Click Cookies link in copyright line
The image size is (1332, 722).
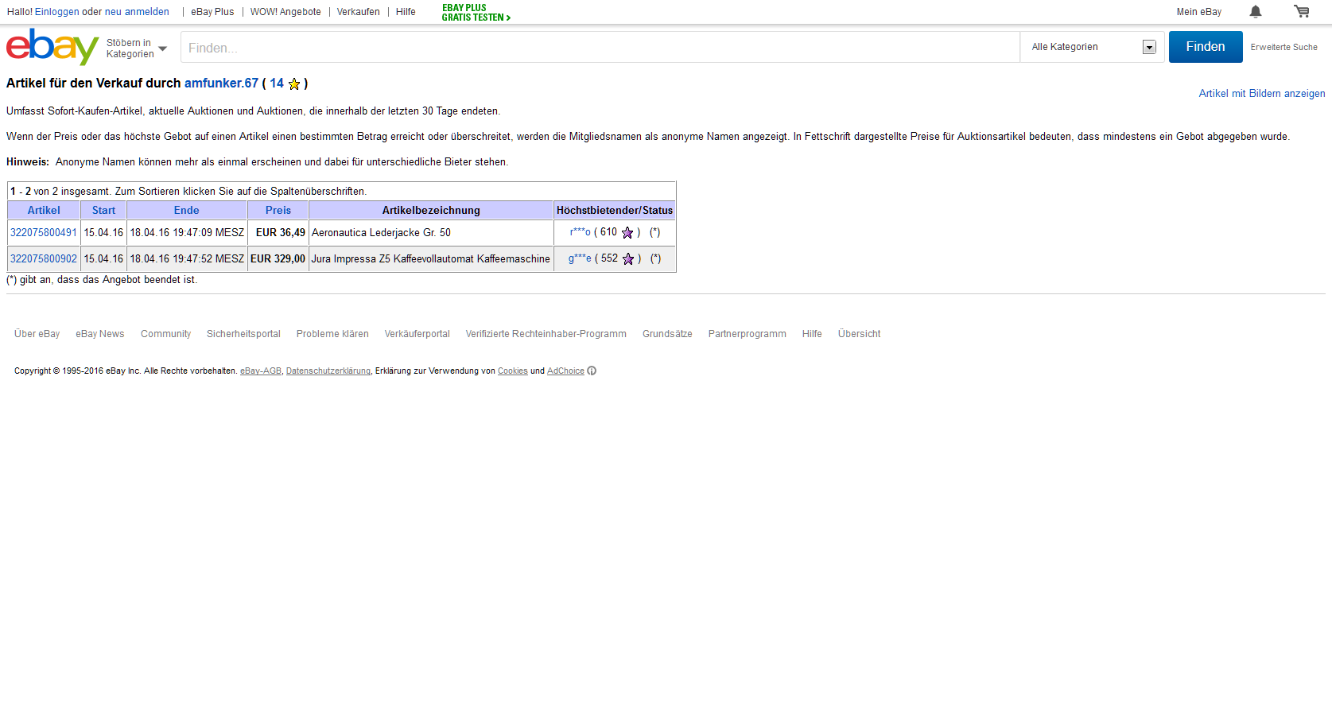pos(513,371)
